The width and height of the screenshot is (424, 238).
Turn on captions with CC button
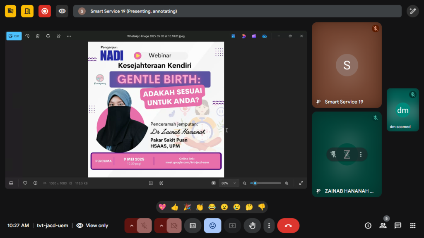point(193,226)
